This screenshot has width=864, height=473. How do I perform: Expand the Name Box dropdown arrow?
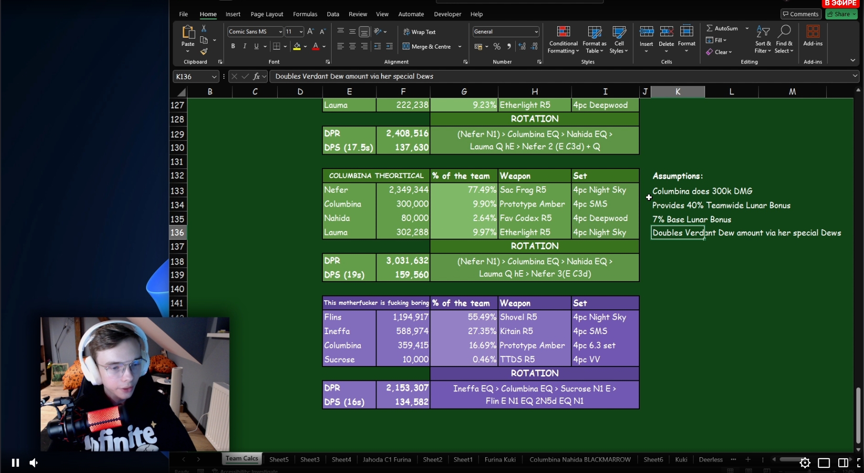tap(214, 77)
